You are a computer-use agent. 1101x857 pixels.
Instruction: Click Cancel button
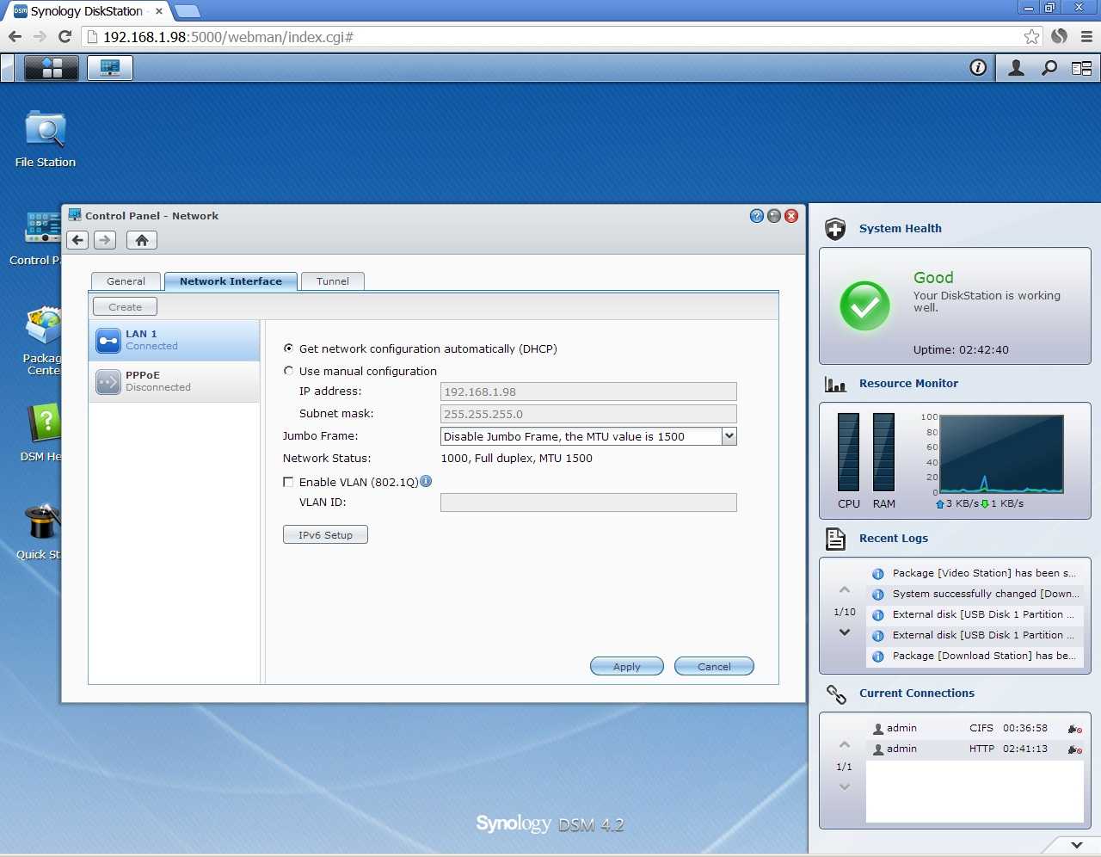[714, 667]
